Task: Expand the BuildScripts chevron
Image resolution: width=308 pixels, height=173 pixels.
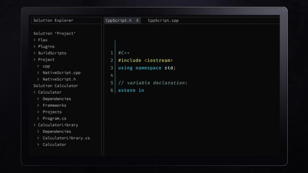Action: click(x=35, y=53)
